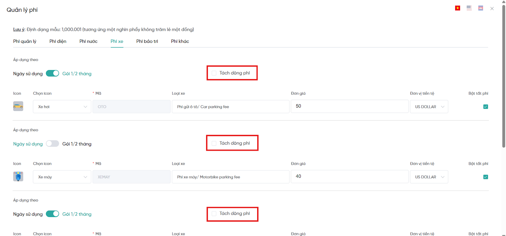
Task: Go to the Phí khác tab
Action: coord(180,41)
